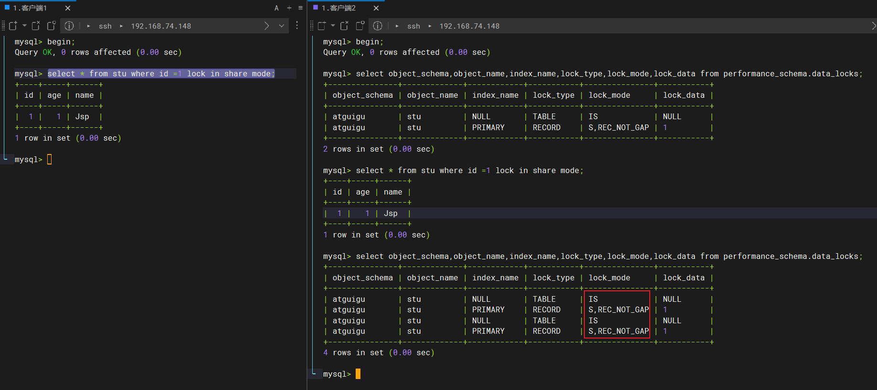Click the left pane drag handle
This screenshot has width=877, height=390.
click(3, 26)
